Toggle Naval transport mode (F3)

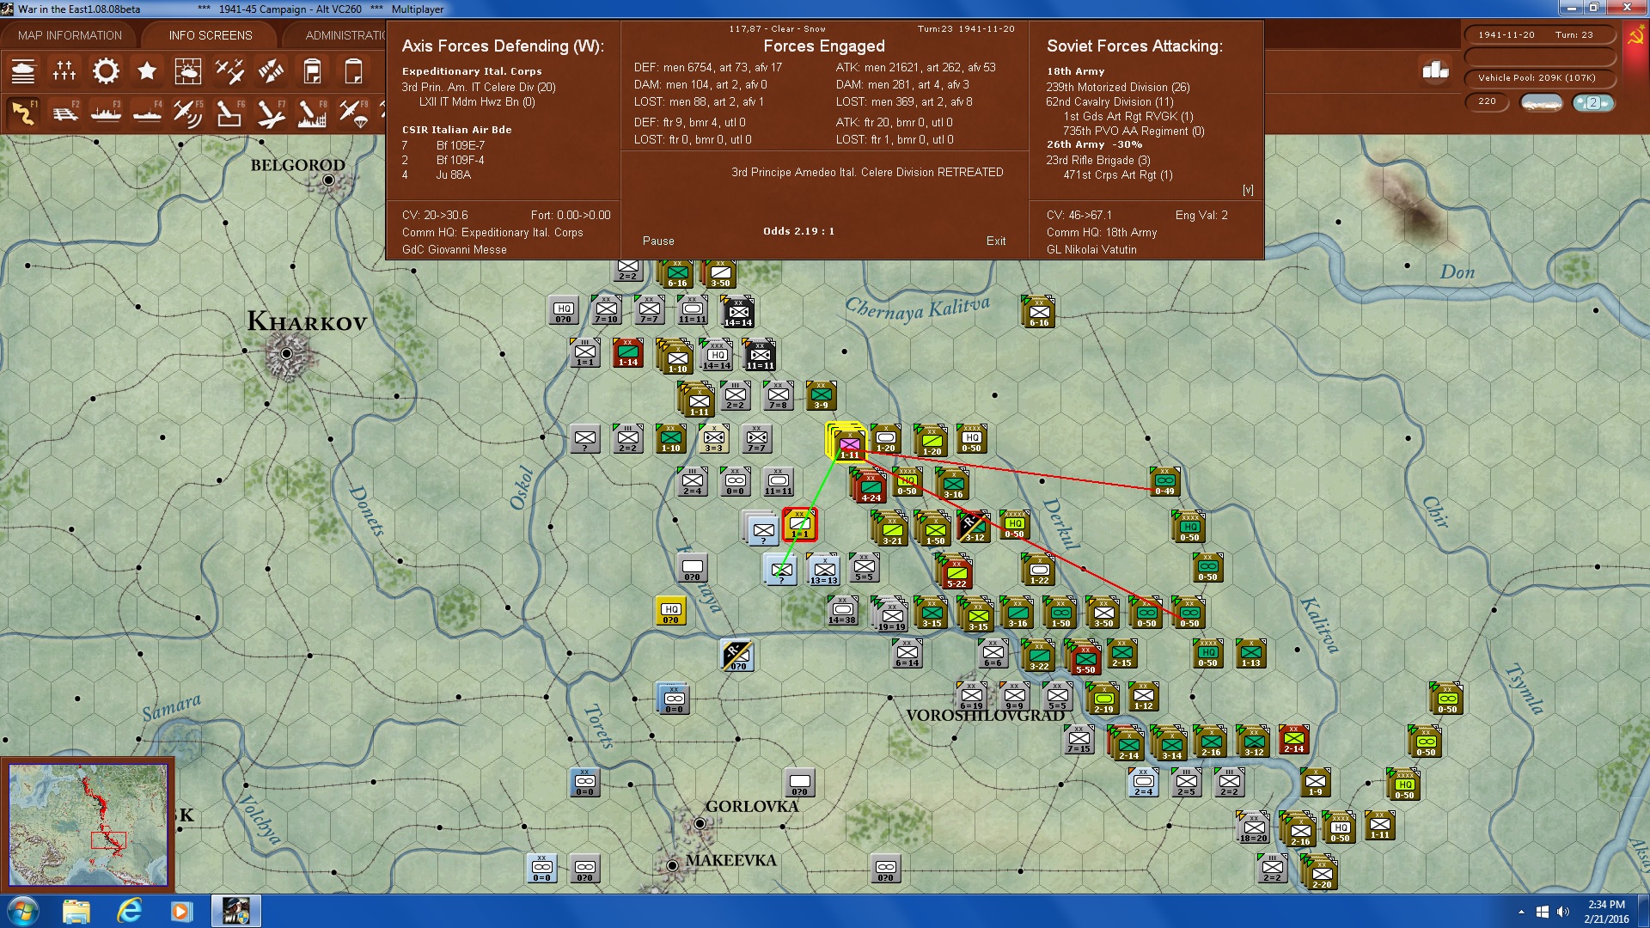click(x=106, y=113)
